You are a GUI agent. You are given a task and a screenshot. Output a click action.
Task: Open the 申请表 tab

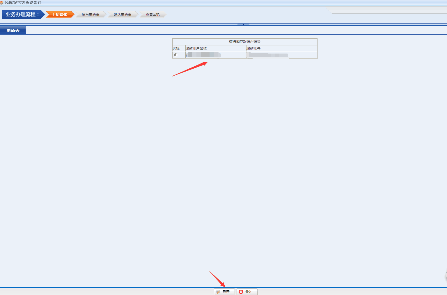[x=13, y=31]
